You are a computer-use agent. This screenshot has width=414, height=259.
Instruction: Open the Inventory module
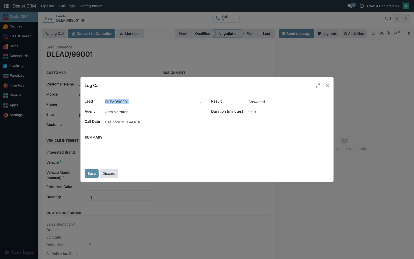[17, 85]
